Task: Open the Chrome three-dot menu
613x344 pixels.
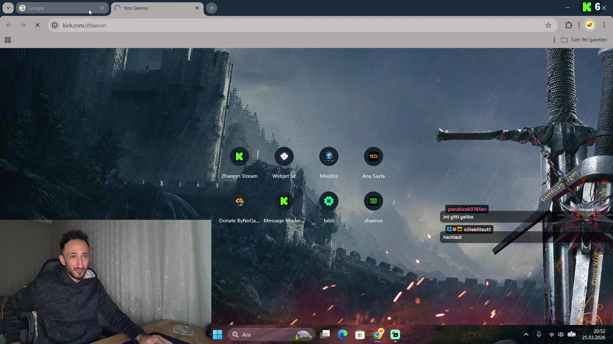Action: coord(604,25)
